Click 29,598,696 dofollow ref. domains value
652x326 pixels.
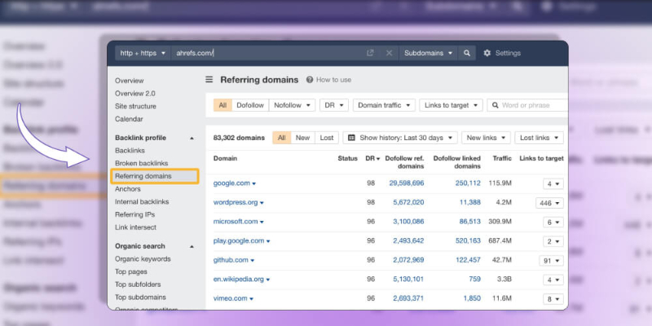click(x=407, y=183)
